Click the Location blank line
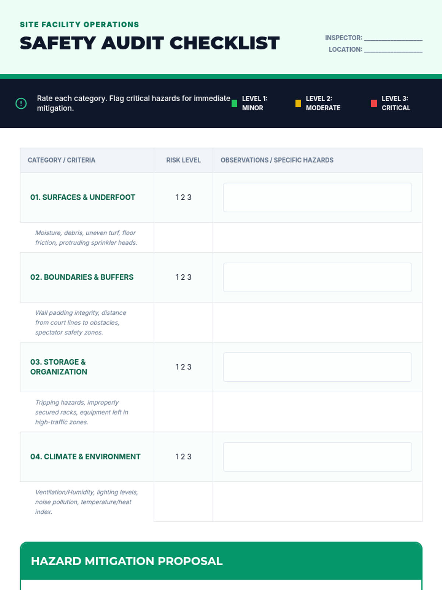 coord(393,50)
